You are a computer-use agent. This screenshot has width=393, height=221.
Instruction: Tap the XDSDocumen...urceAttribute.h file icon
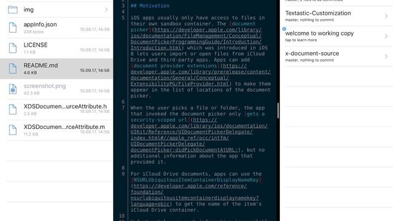[x=13, y=109]
